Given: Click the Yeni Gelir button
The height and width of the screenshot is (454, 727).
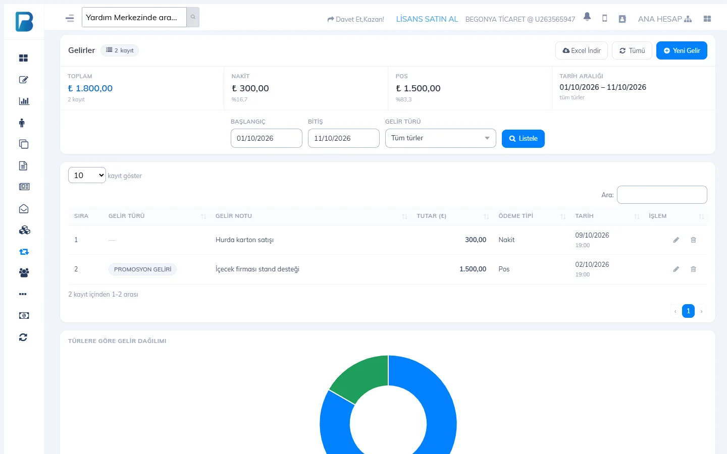Looking at the screenshot, I should pyautogui.click(x=682, y=50).
